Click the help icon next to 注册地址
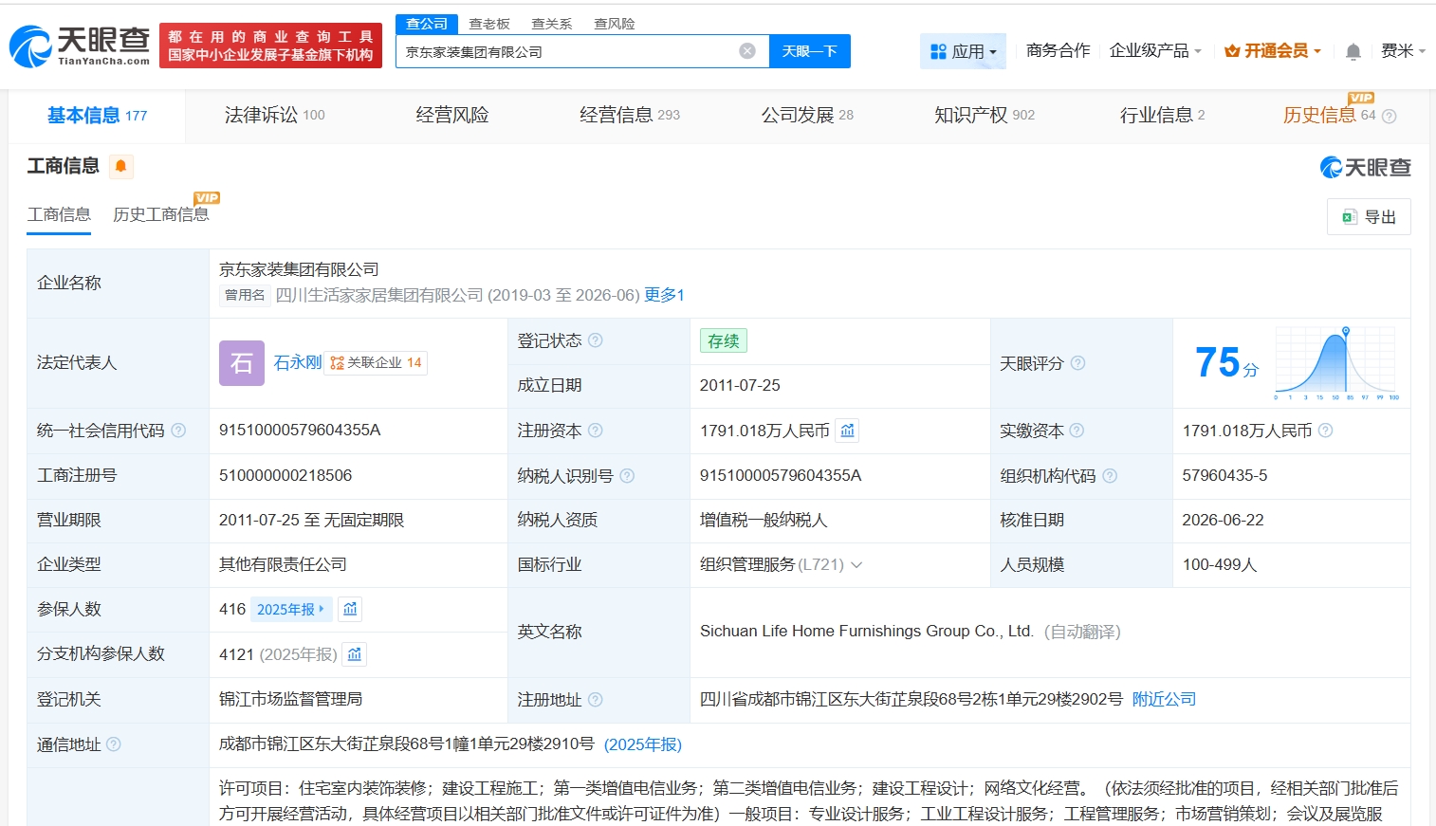The image size is (1436, 826). [596, 700]
